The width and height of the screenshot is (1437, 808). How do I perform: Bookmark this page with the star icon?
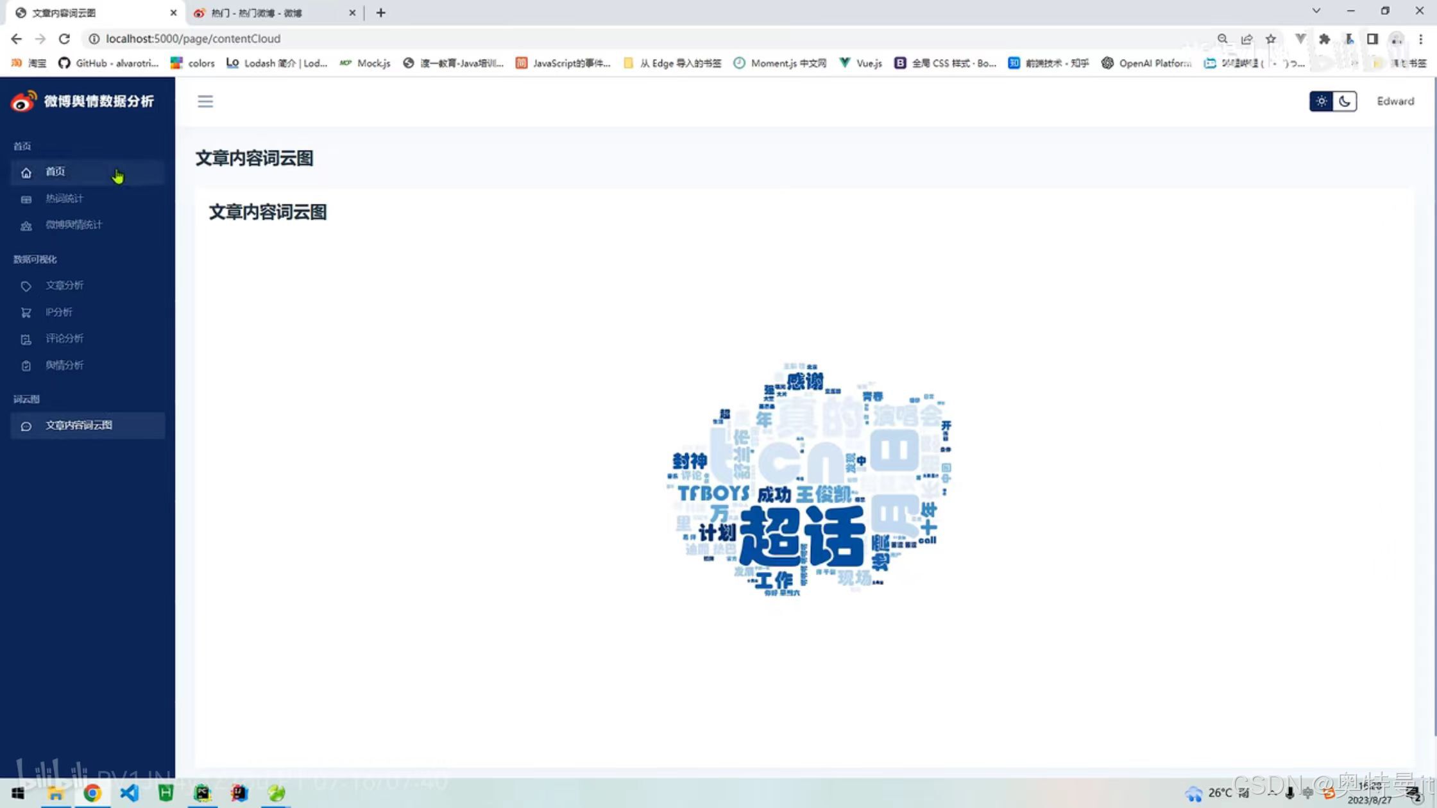click(x=1271, y=38)
